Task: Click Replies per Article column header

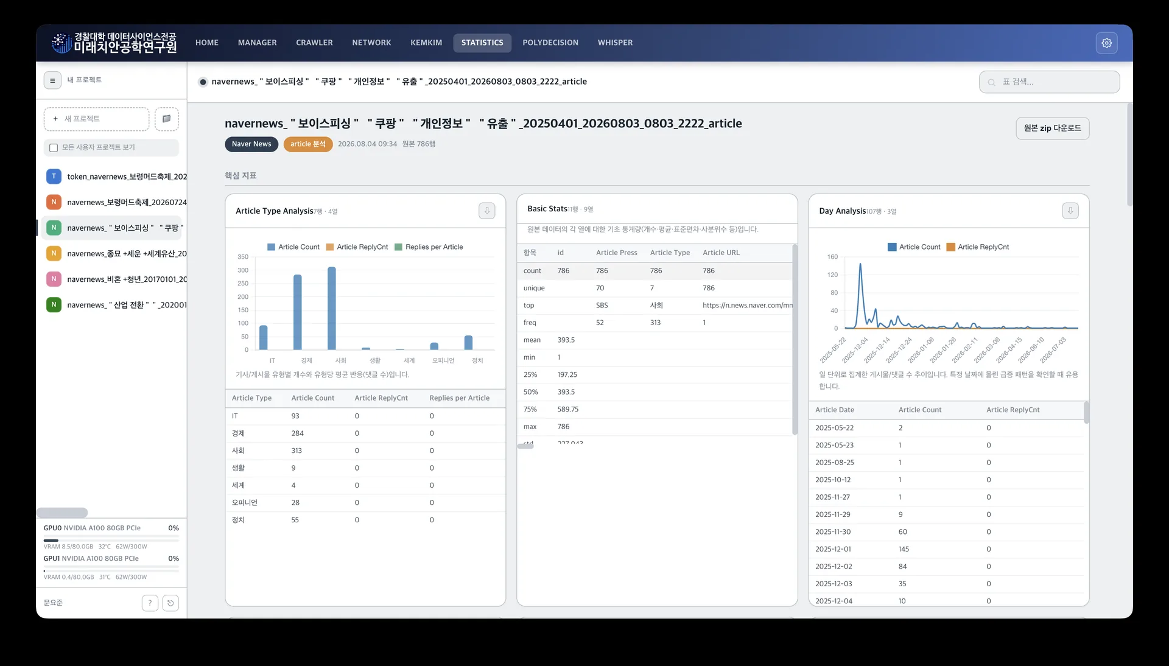Action: [x=459, y=398]
